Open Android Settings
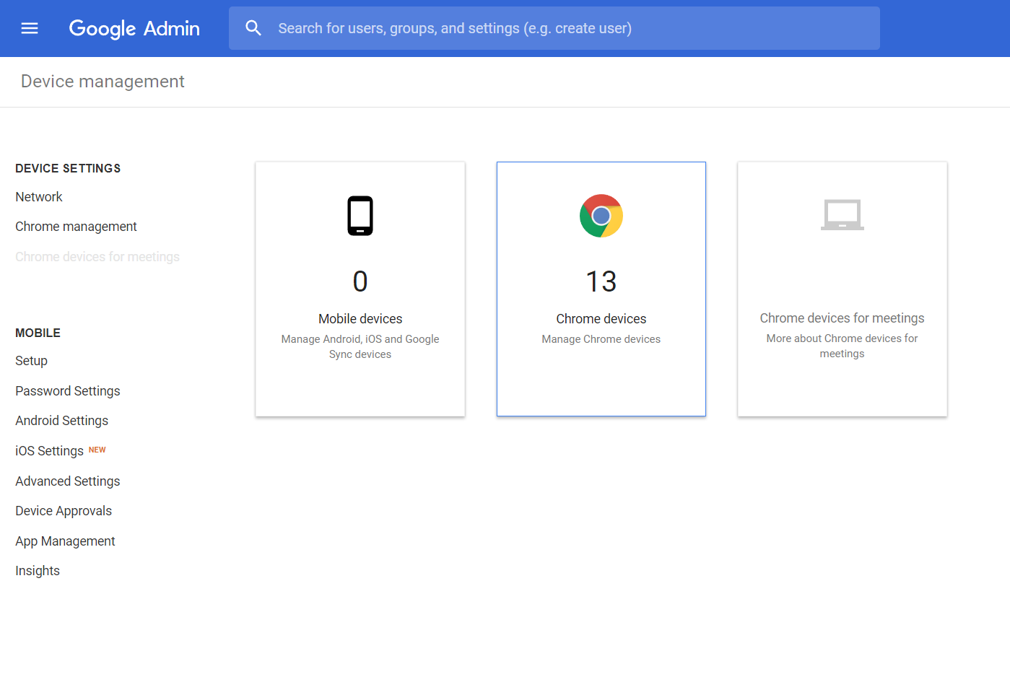 61,421
